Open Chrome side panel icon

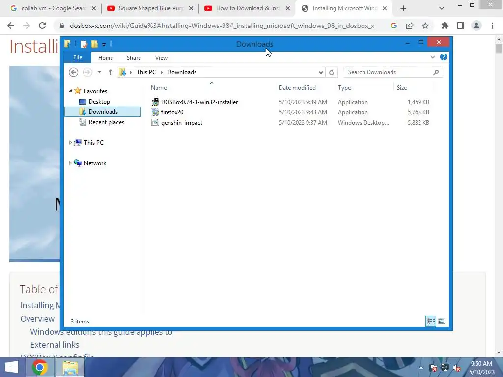click(x=461, y=26)
